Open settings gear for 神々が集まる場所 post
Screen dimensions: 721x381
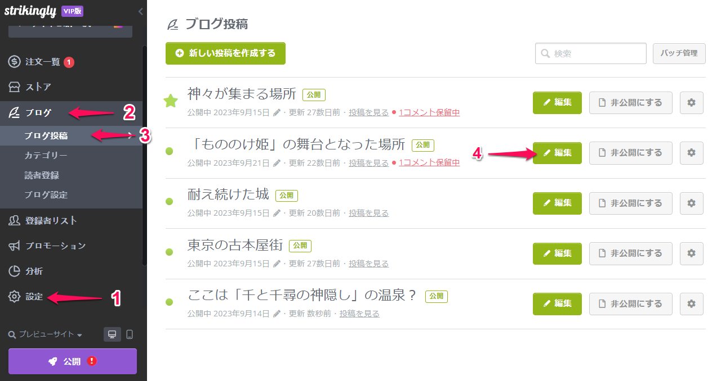692,103
